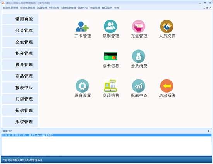Select 报表中心 in the left sidebar
213x164 pixels.
(x=20, y=88)
